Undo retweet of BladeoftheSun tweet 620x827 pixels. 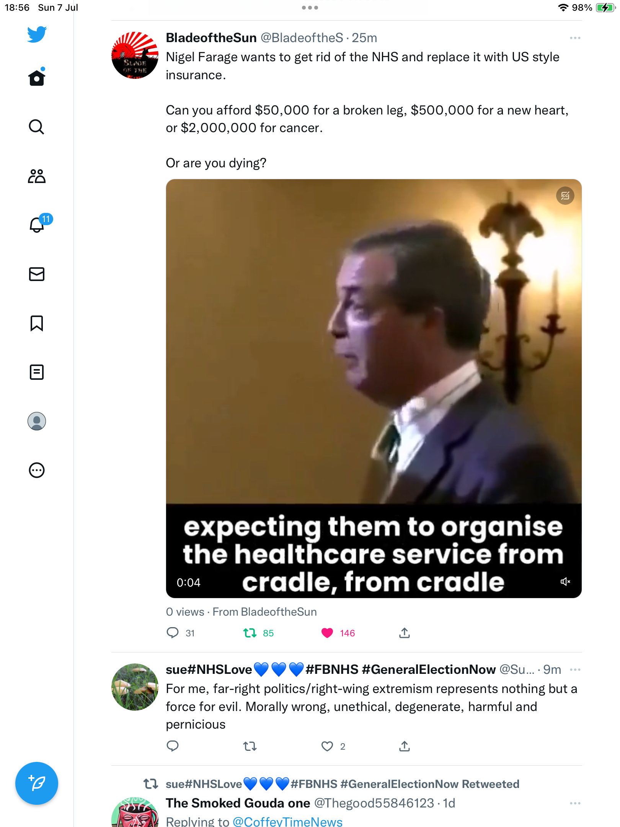250,633
